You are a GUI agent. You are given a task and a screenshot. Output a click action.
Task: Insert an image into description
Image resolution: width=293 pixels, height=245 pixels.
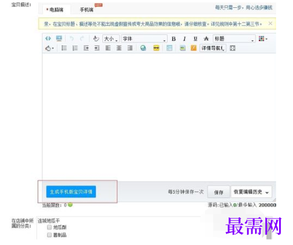pyautogui.click(x=183, y=48)
